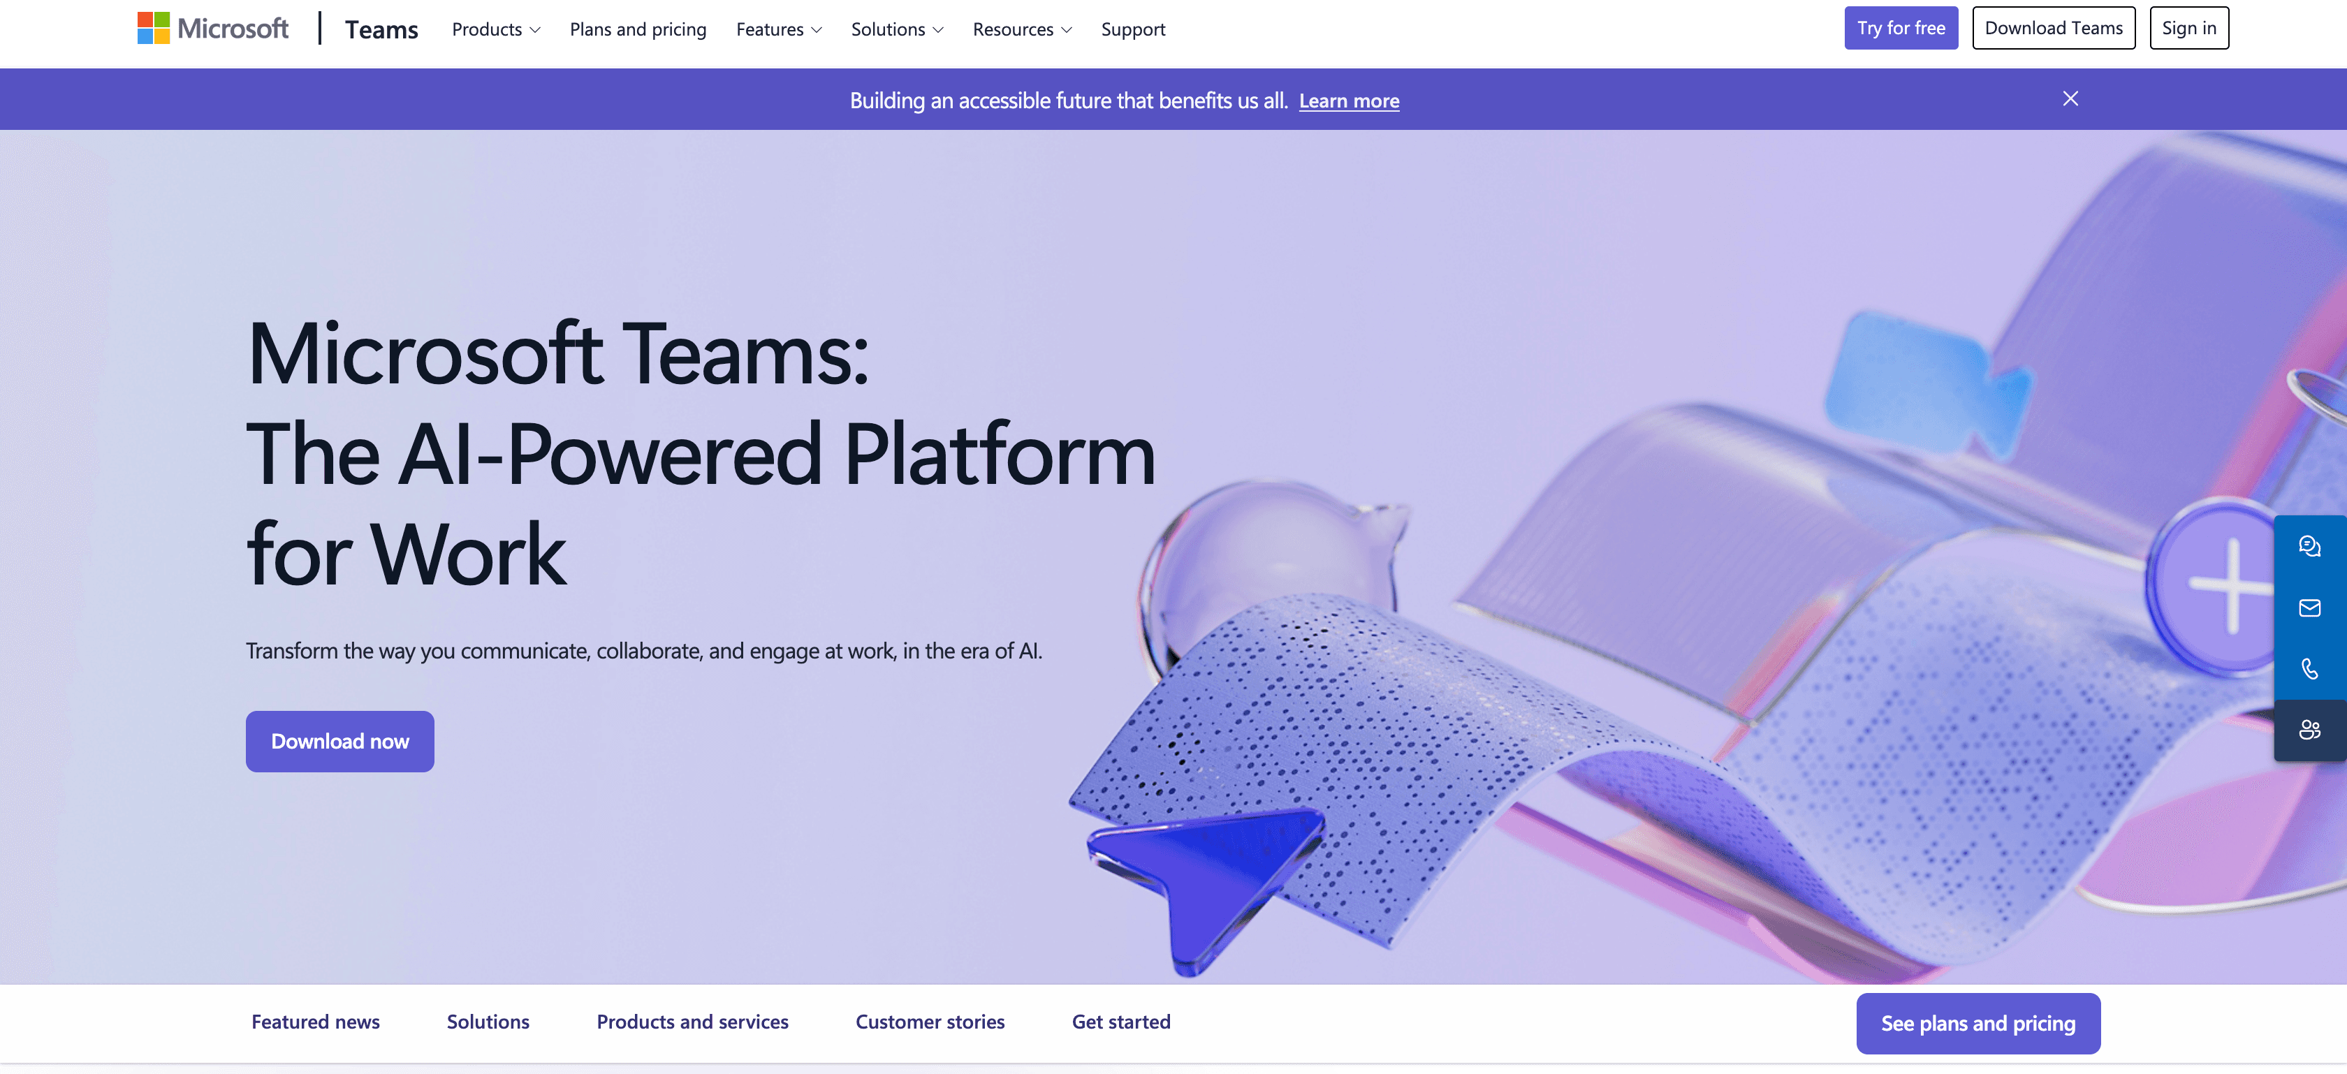2347x1074 pixels.
Task: Jump to Get started section
Action: point(1120,1022)
